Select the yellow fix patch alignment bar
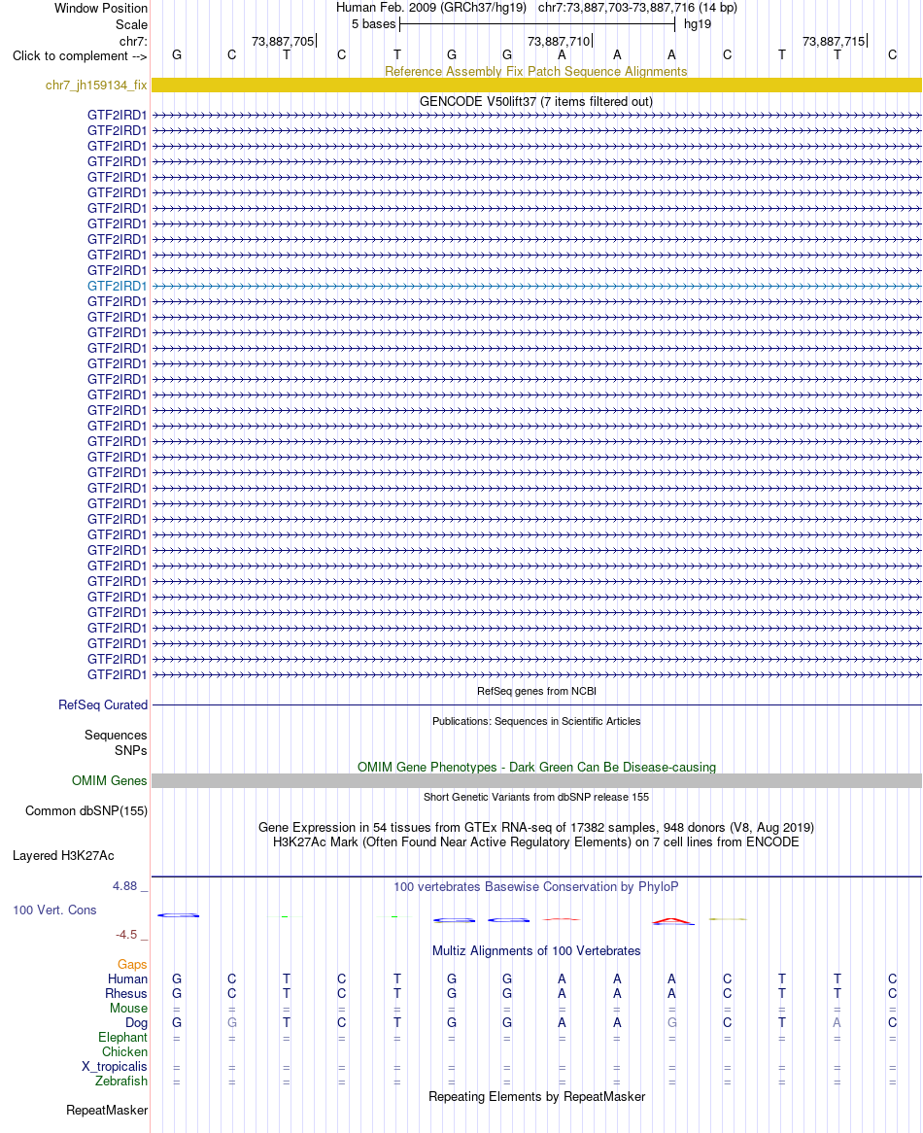 pyautogui.click(x=536, y=86)
